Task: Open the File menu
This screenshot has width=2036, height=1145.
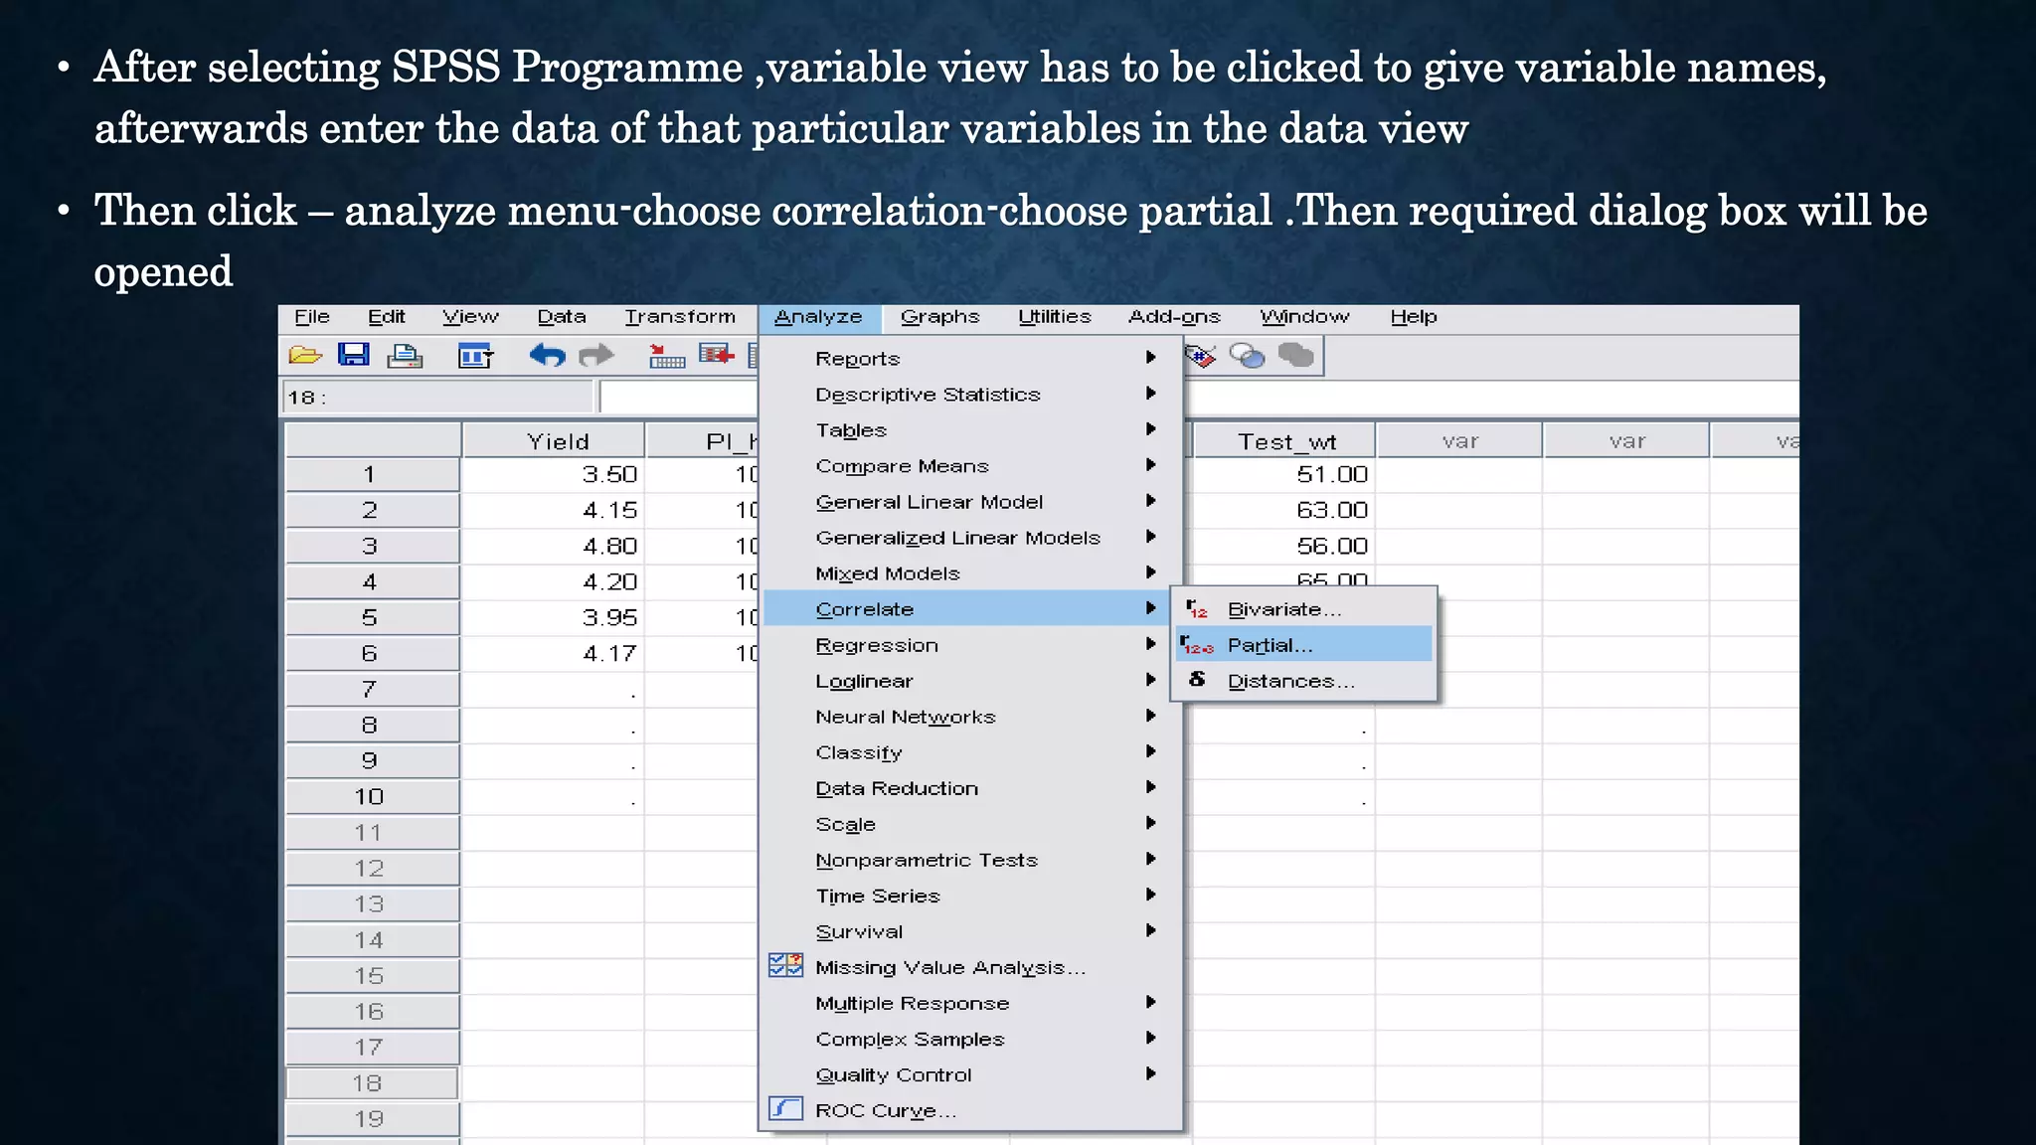Action: (x=312, y=317)
